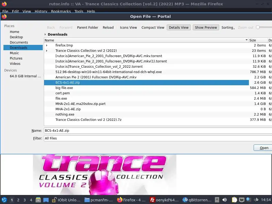Launch the file manager from the taskbar
Image resolution: width=272 pixels, height=204 pixels.
[38, 200]
